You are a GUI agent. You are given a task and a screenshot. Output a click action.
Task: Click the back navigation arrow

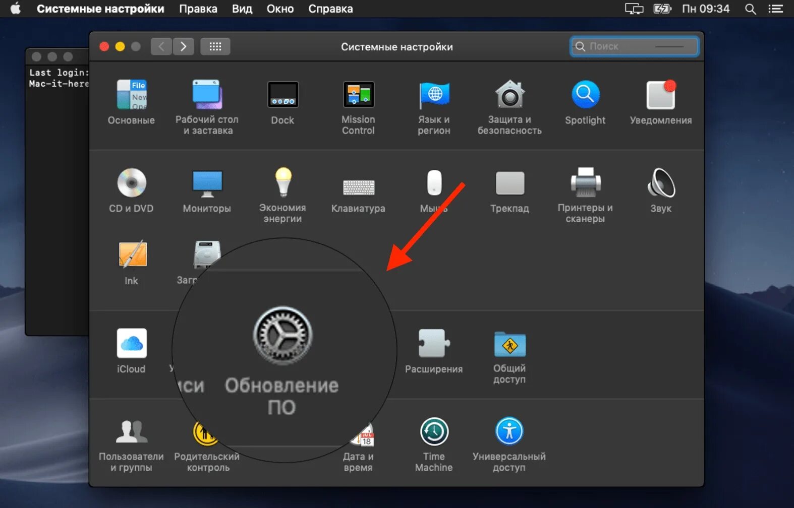(x=161, y=46)
